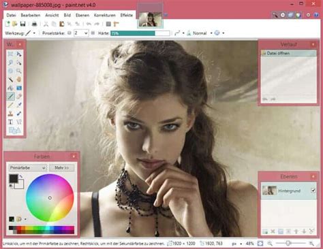This screenshot has height=249, width=323.
Task: Select the Pan hand tool
Action: tap(19, 80)
